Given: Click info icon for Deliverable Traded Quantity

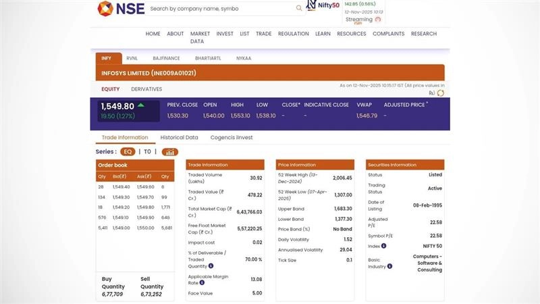Looking at the screenshot, I should pyautogui.click(x=211, y=266).
